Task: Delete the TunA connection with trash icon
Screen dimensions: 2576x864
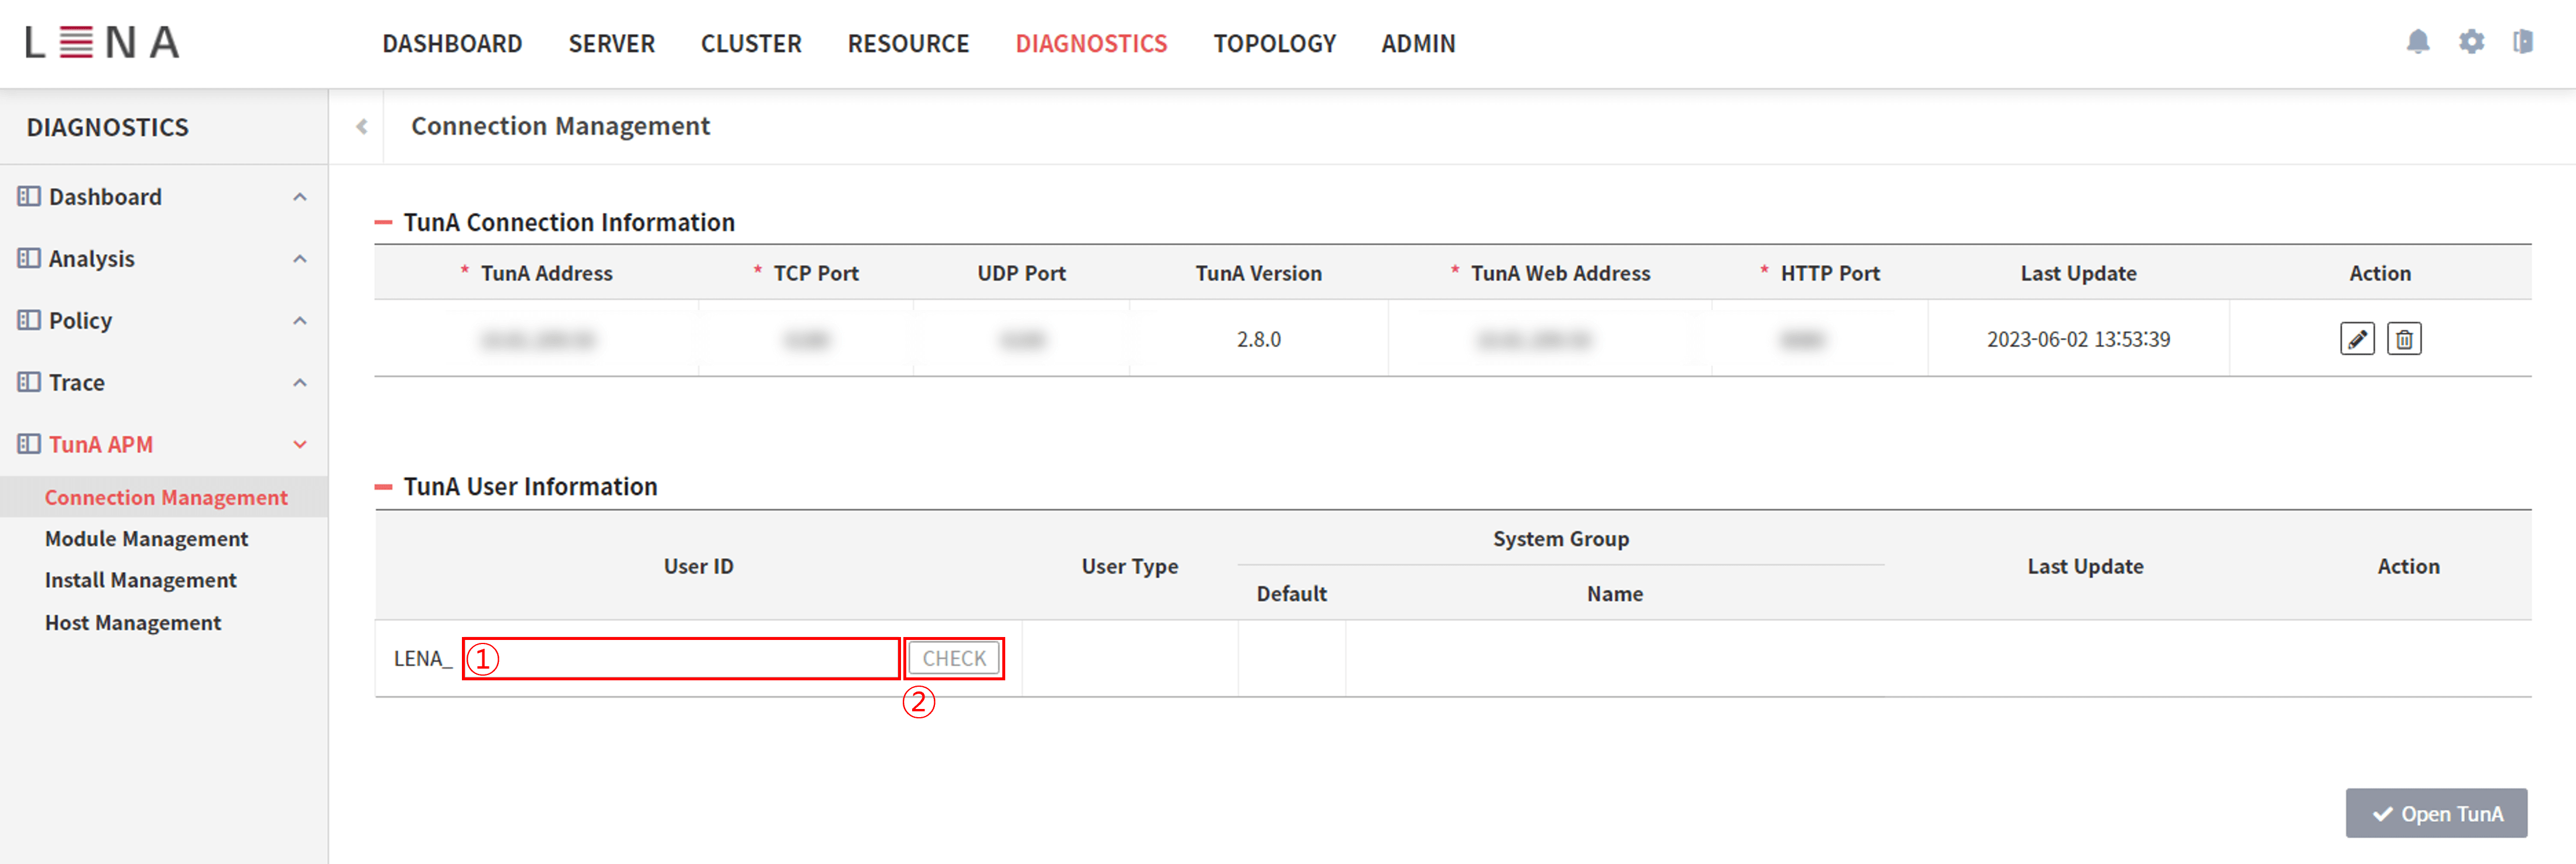Action: pos(2405,339)
